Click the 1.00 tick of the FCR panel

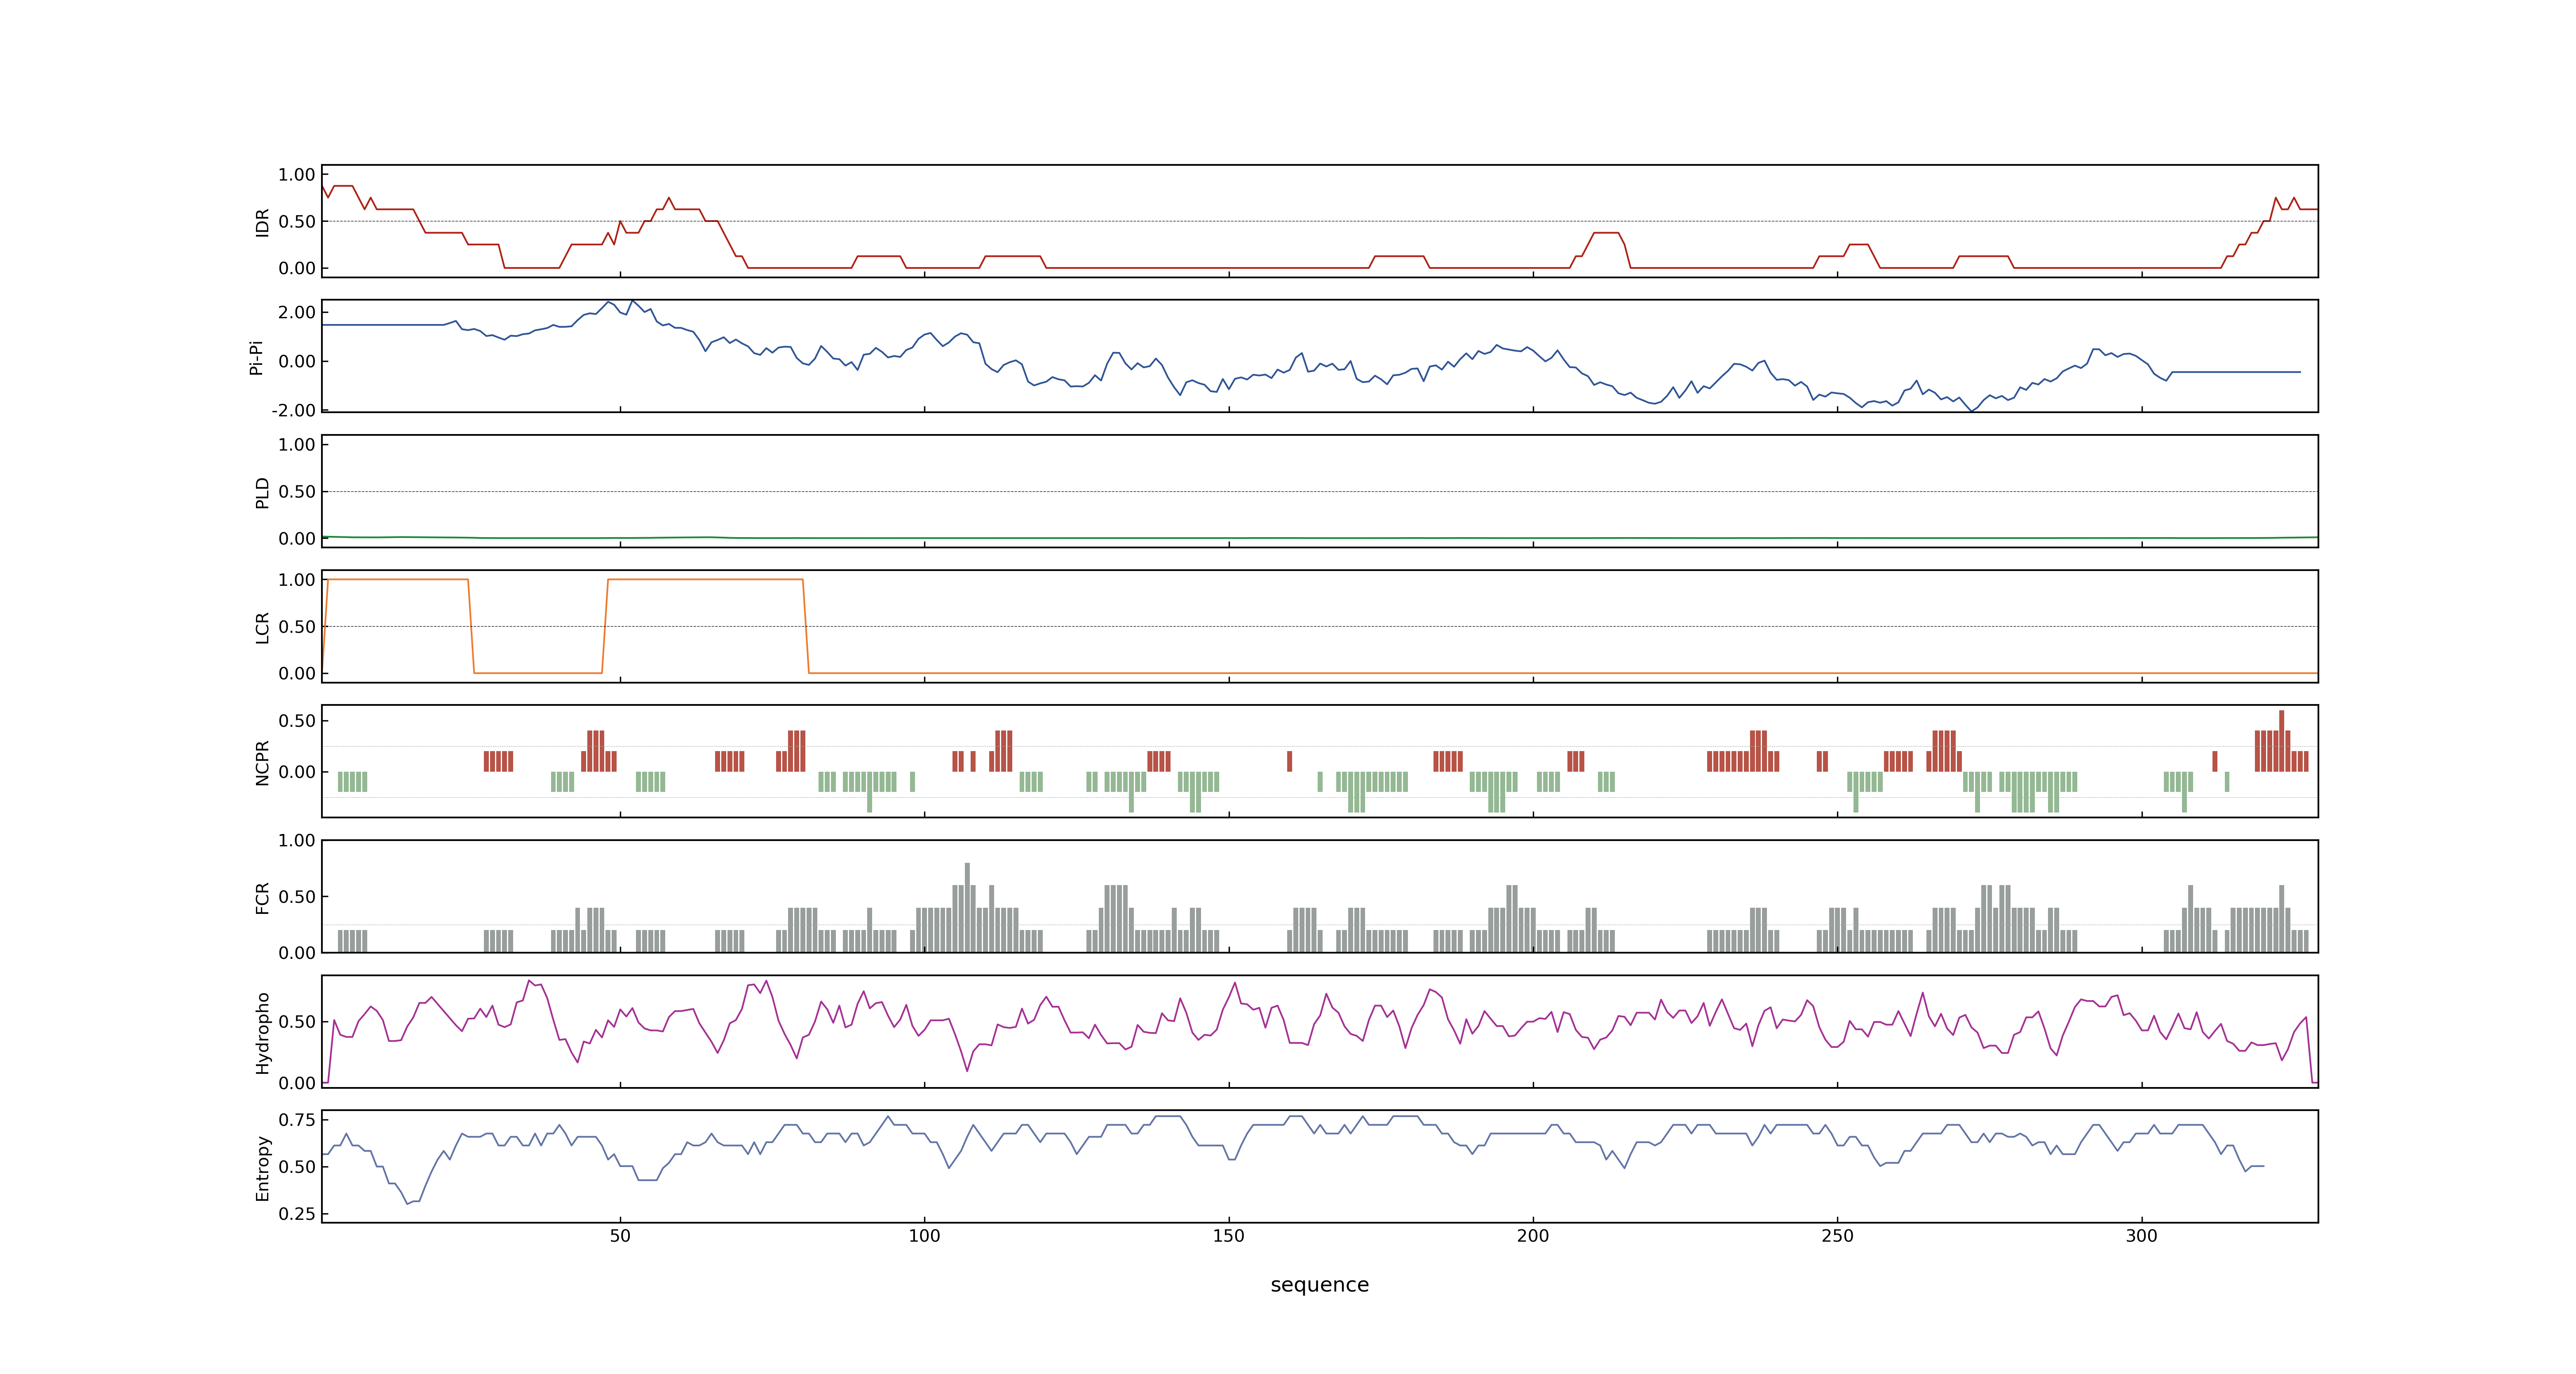297,840
